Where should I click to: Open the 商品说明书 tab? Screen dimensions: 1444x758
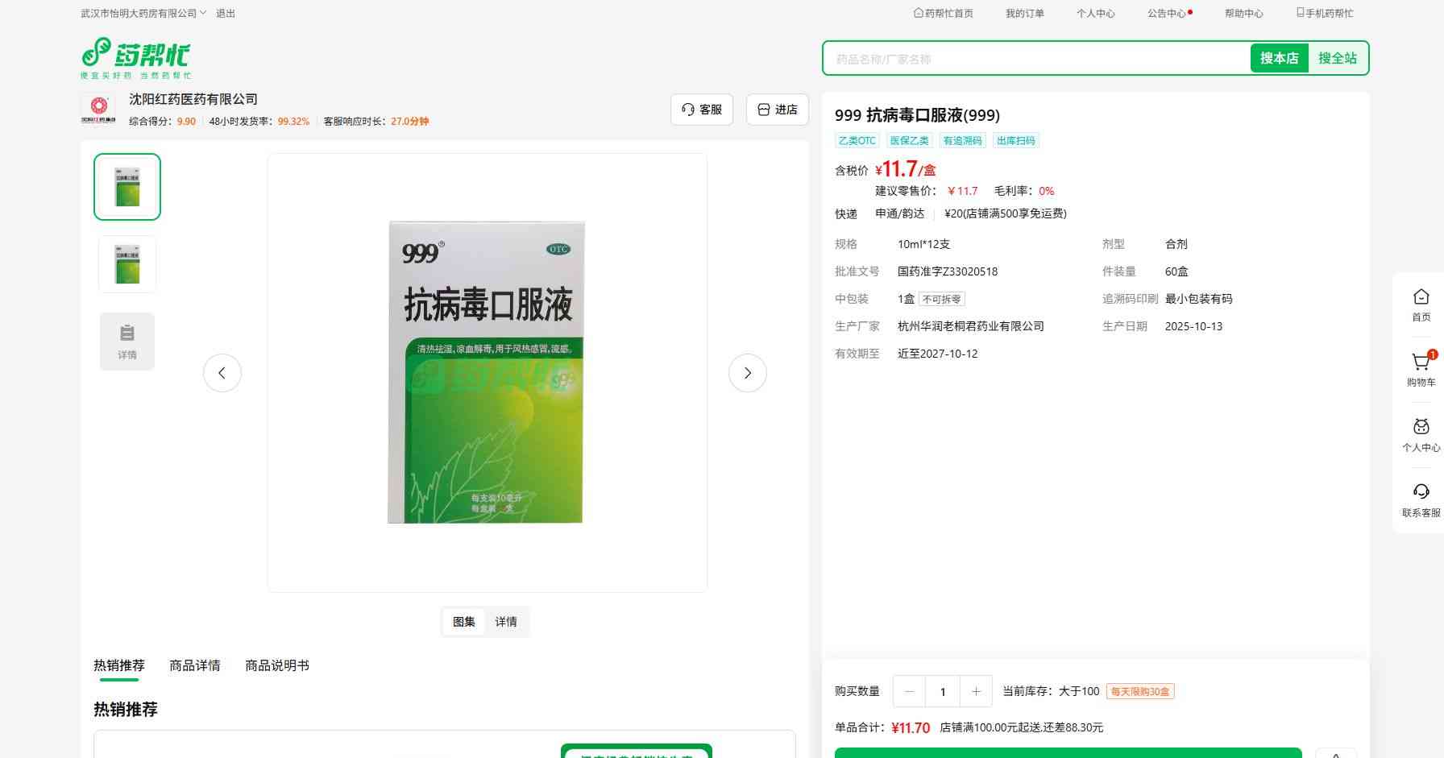pyautogui.click(x=277, y=665)
